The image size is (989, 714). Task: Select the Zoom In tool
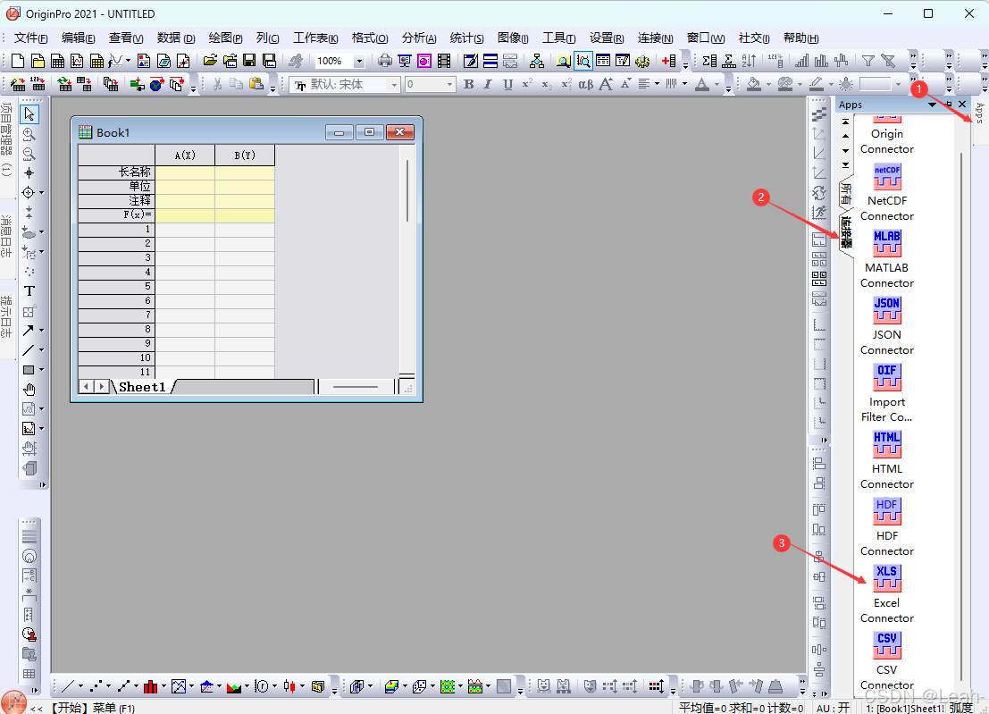pyautogui.click(x=29, y=134)
